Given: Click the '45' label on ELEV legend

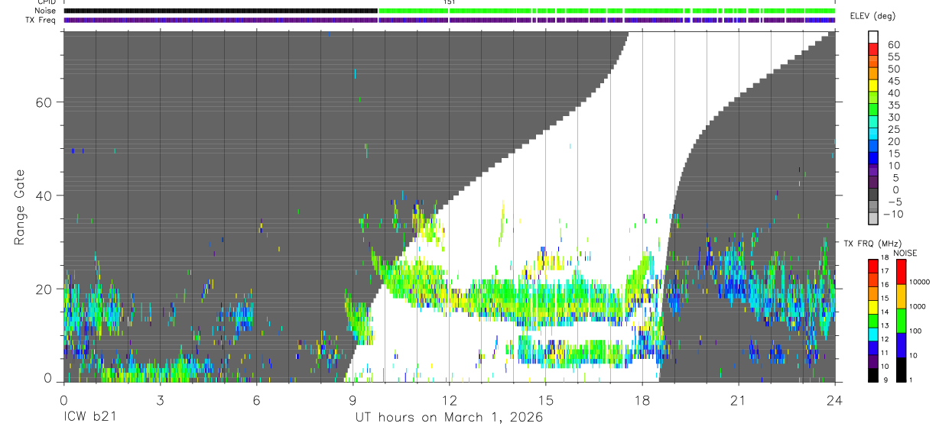Looking at the screenshot, I should pos(893,81).
